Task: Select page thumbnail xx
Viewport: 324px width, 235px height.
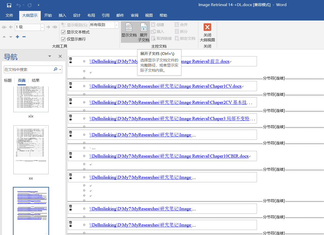Action: click(x=31, y=150)
